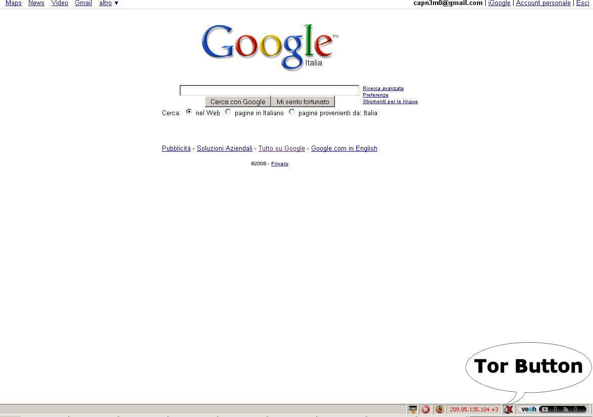Expand the 'altro' dropdown menu
The image size is (593, 417).
[109, 3]
